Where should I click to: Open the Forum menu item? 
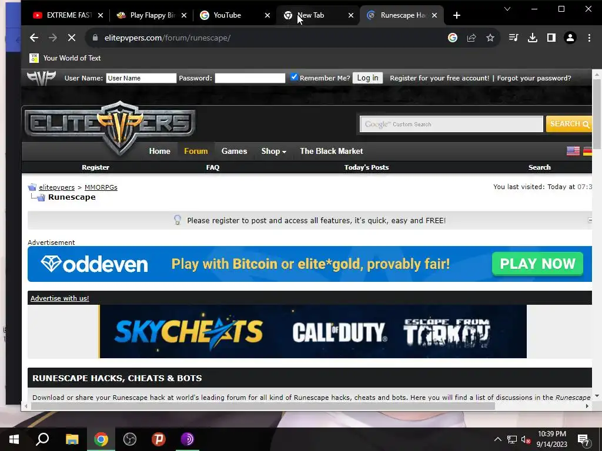click(x=196, y=151)
